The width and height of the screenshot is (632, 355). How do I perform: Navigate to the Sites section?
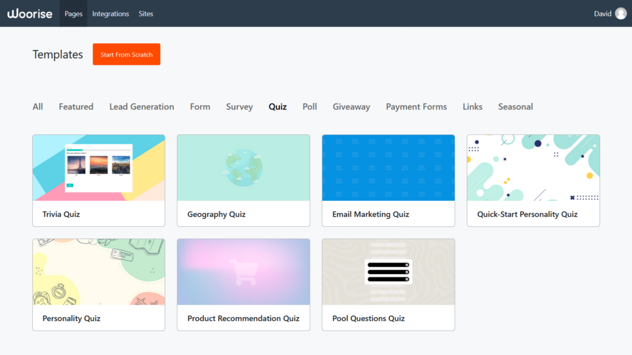point(146,13)
